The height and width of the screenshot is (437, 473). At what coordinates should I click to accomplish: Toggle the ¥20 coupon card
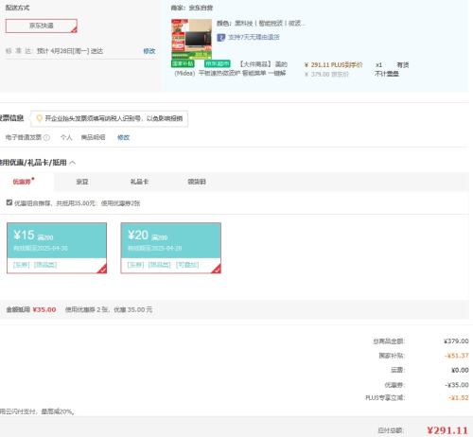click(170, 248)
